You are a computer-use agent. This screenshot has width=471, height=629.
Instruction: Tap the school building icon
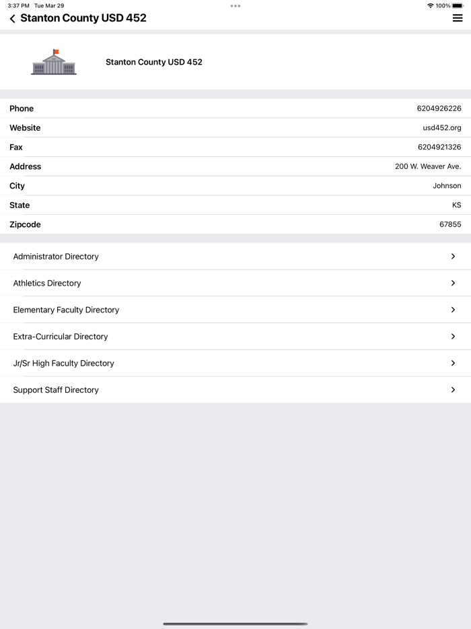54,62
